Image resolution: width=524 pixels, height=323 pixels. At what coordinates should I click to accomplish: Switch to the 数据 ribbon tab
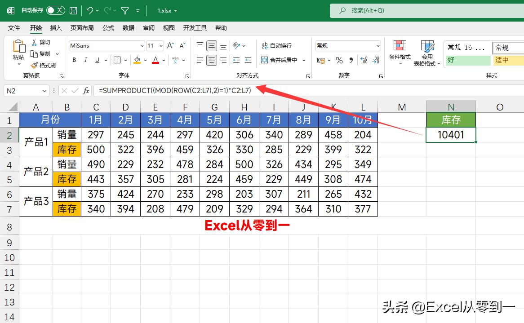click(x=128, y=27)
